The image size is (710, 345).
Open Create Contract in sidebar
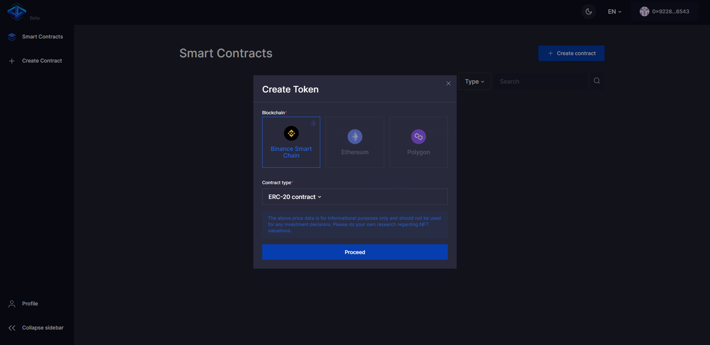click(x=42, y=61)
